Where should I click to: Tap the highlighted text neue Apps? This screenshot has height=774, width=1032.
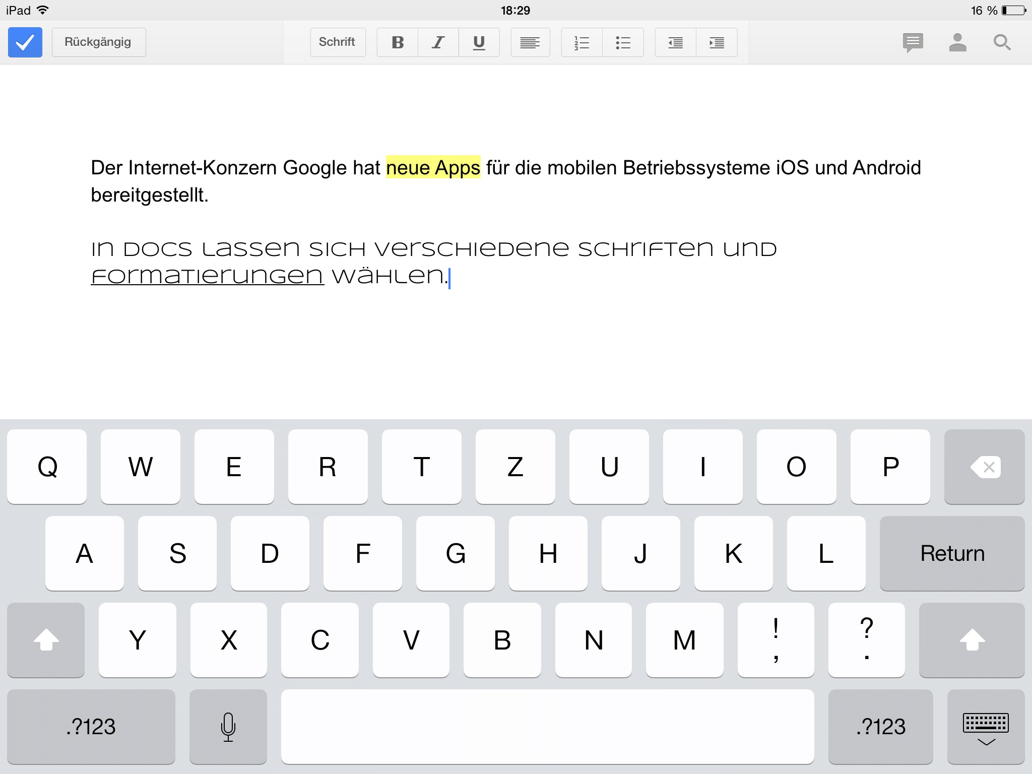coord(433,168)
